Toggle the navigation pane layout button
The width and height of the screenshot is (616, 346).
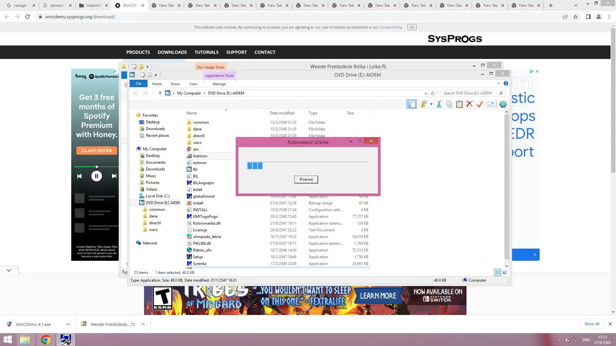pyautogui.click(x=411, y=104)
